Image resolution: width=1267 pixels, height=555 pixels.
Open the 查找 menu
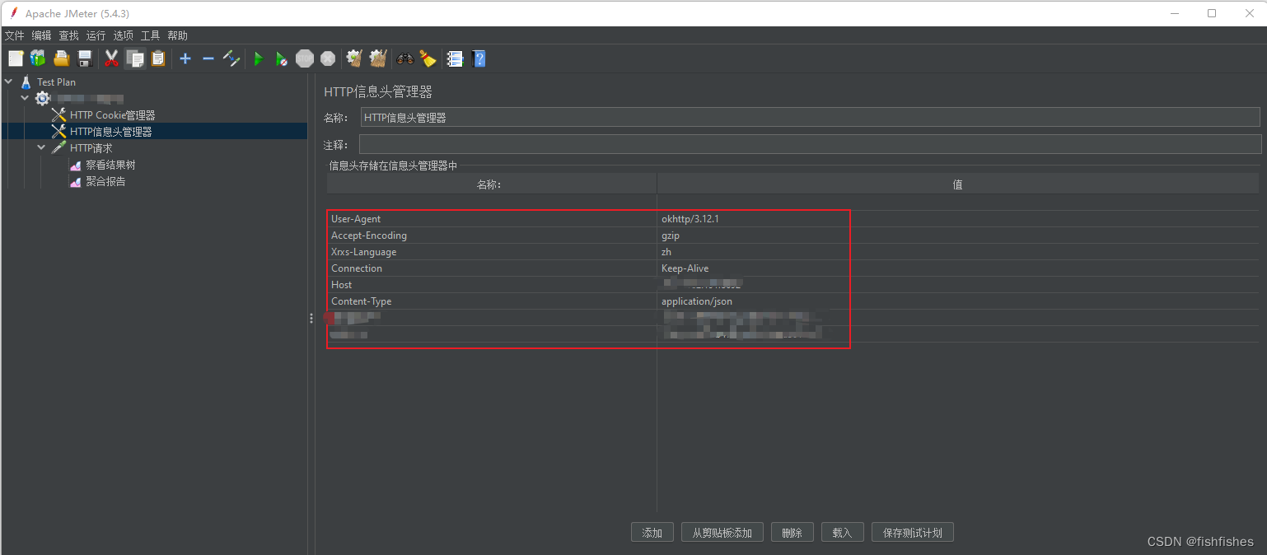tap(69, 35)
